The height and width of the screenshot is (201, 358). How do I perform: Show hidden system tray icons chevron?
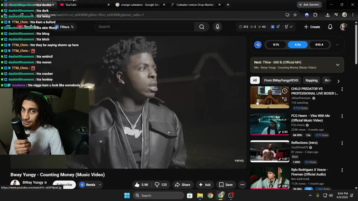[x=310, y=195]
